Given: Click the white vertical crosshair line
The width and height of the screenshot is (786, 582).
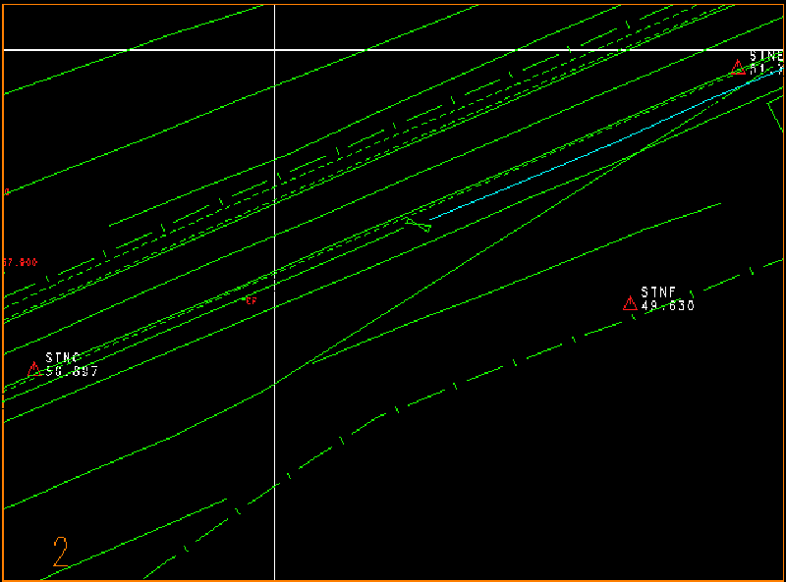Looking at the screenshot, I should 274,442.
